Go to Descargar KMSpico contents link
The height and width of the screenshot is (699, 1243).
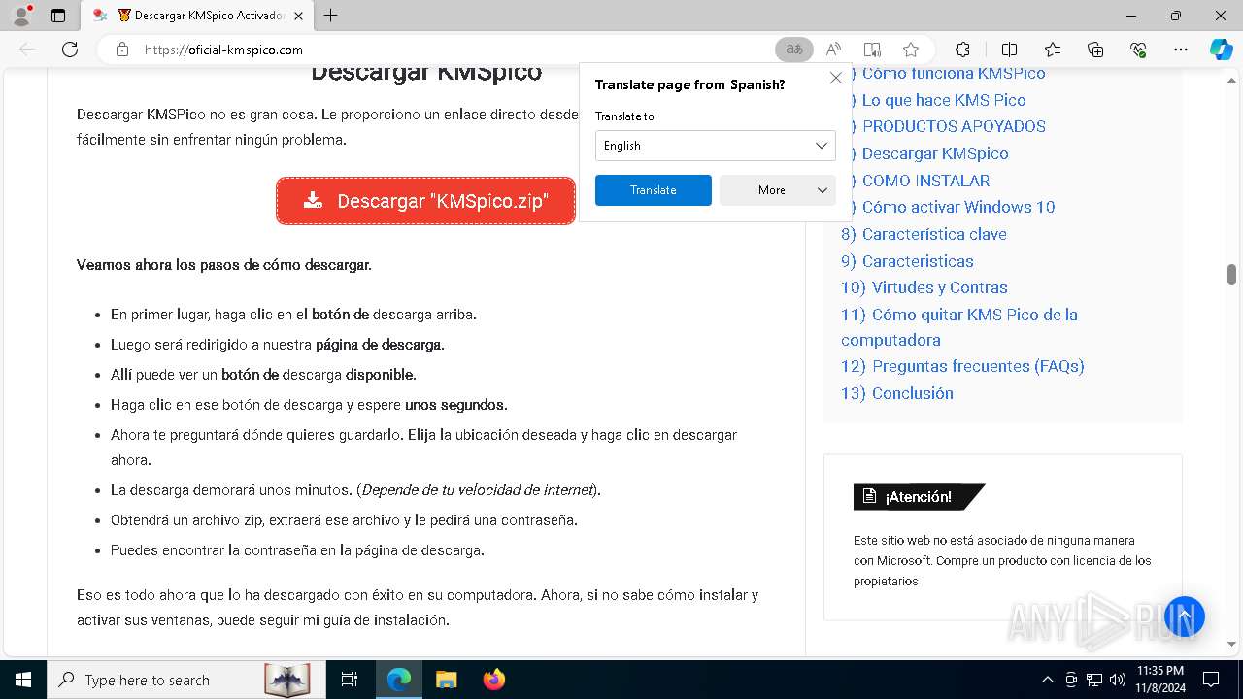pos(935,153)
